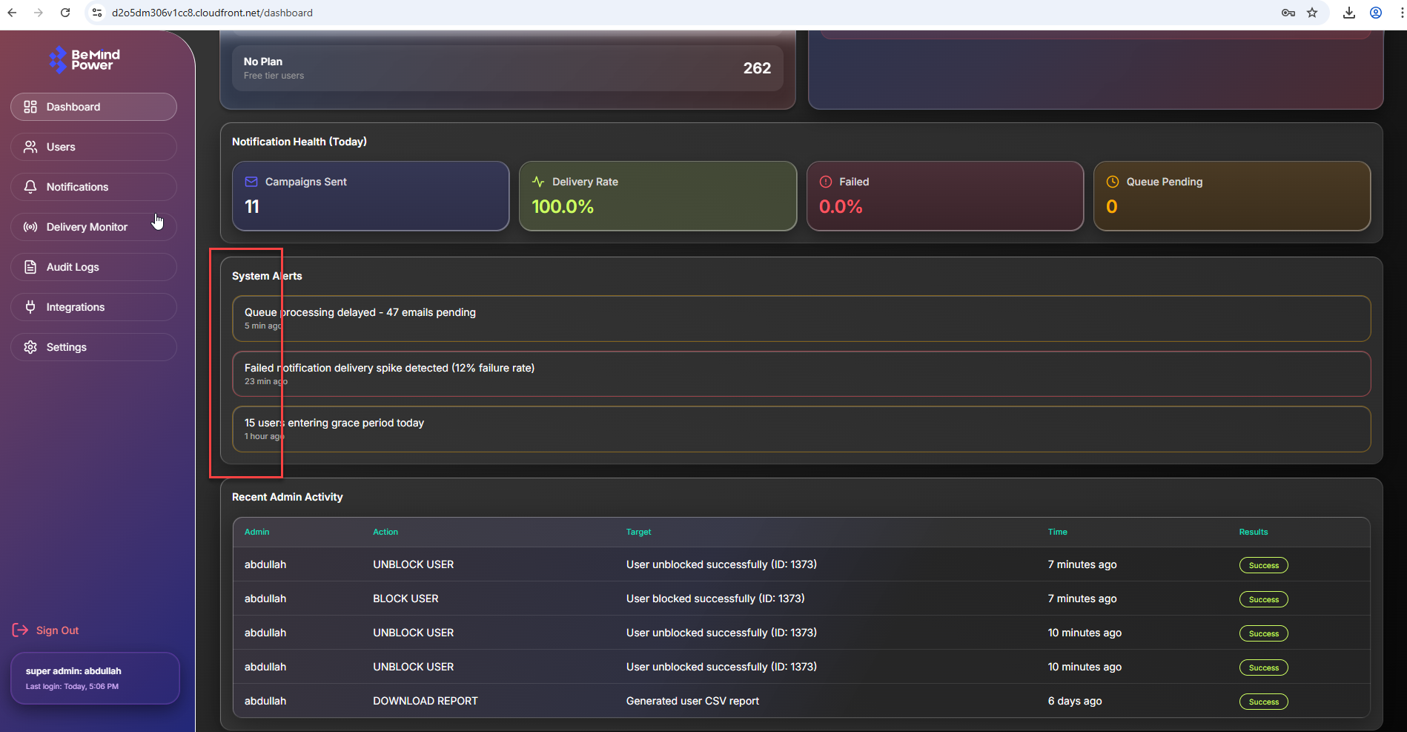Click the Queue Pending clock icon
The width and height of the screenshot is (1407, 732).
click(x=1113, y=182)
